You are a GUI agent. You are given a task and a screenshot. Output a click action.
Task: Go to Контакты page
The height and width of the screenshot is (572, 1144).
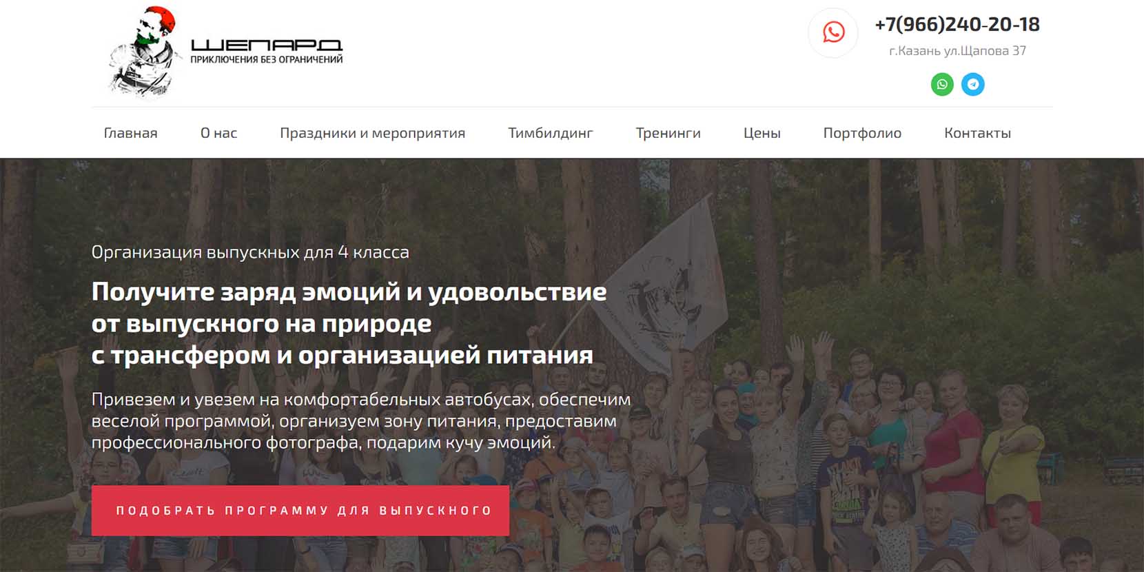[977, 133]
